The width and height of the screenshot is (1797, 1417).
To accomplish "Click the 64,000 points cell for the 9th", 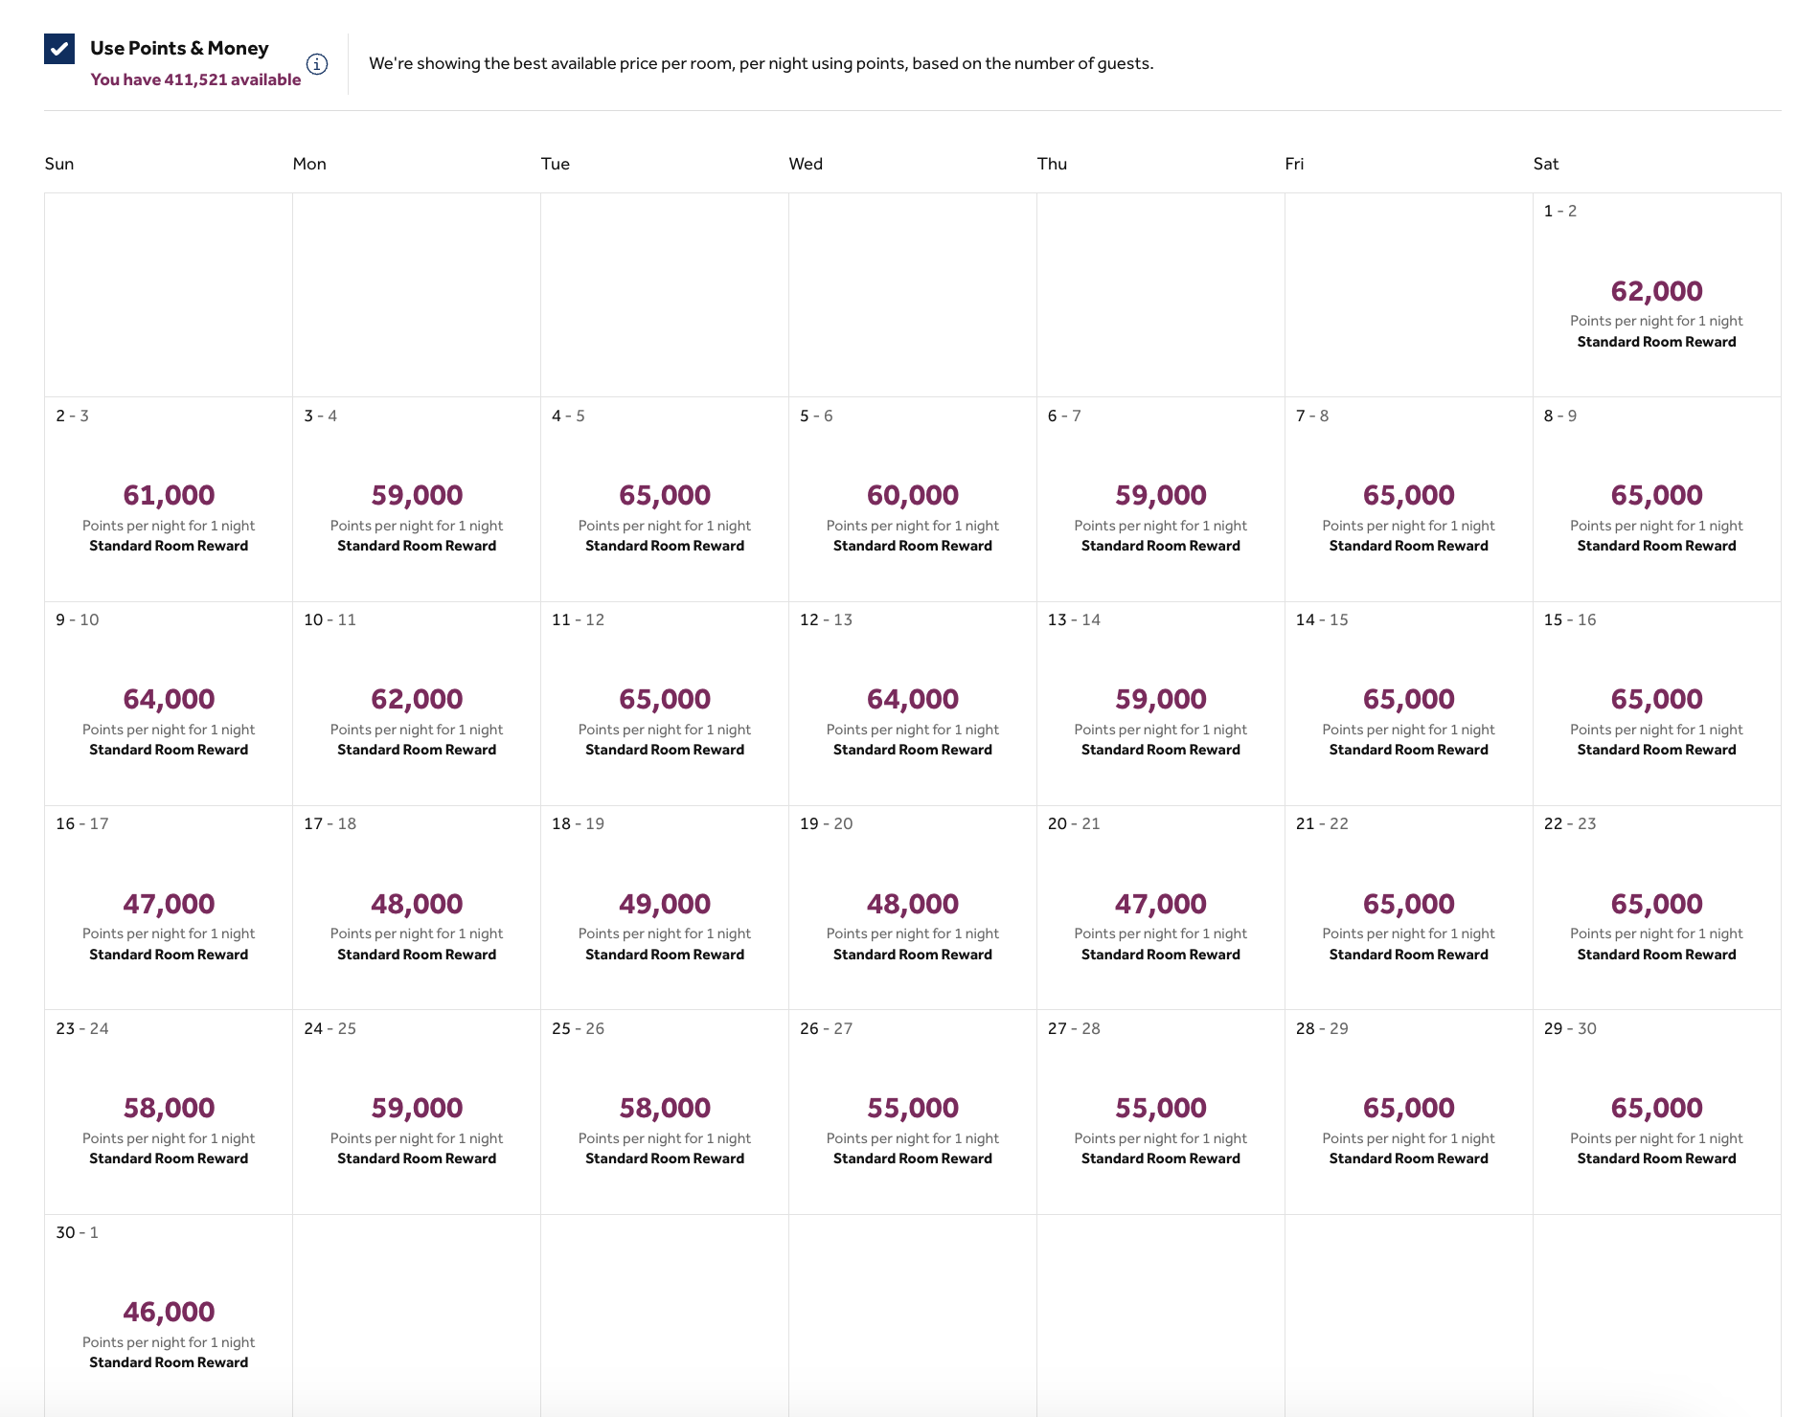I will pyautogui.click(x=169, y=700).
